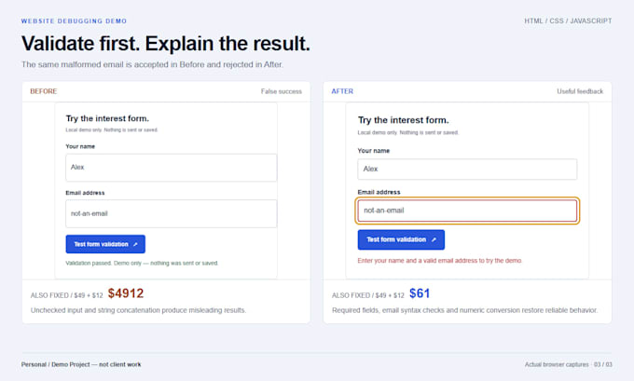Click the BEFORE panel header label
The height and width of the screenshot is (381, 634).
coord(44,91)
